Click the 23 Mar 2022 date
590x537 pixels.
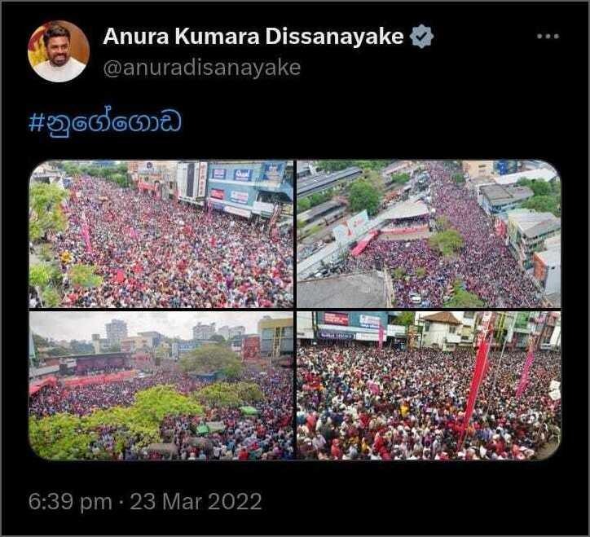pos(196,502)
